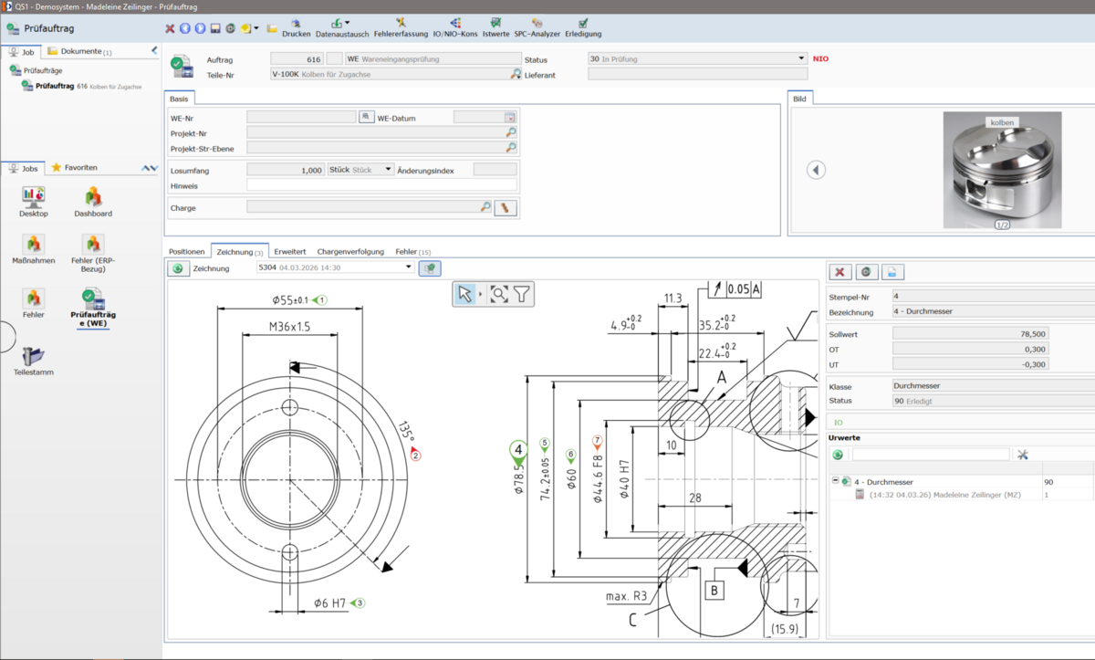Viewport: 1095px width, 660px height.
Task: Click the document icon button in detail panel
Action: coord(893,272)
